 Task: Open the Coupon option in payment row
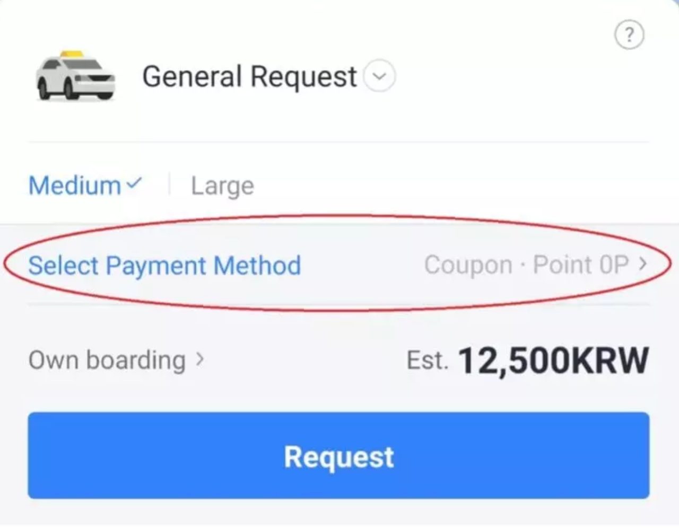coord(468,265)
